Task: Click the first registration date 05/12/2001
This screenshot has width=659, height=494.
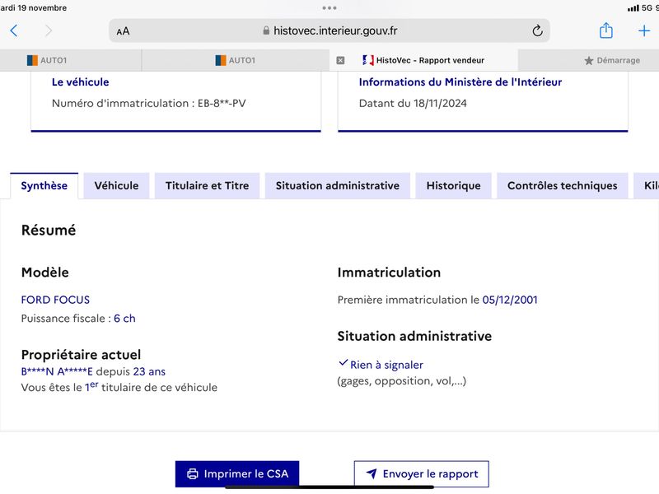Action: pos(510,300)
